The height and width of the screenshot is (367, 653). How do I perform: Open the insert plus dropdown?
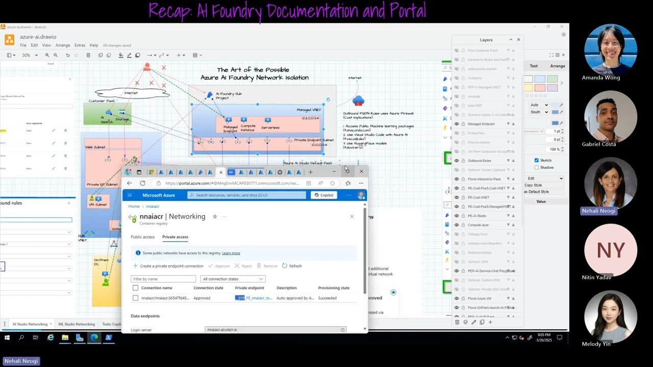[181, 55]
